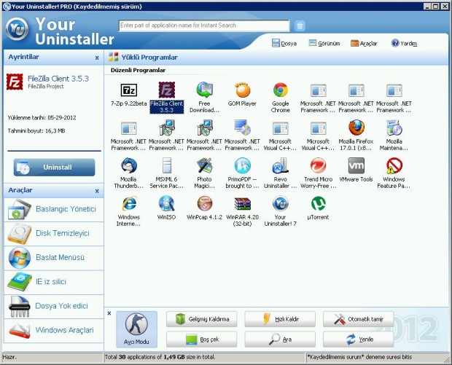This screenshot has width=452, height=365.
Task: Select the FileZilla Client 3.5.3 icon
Action: click(x=167, y=90)
